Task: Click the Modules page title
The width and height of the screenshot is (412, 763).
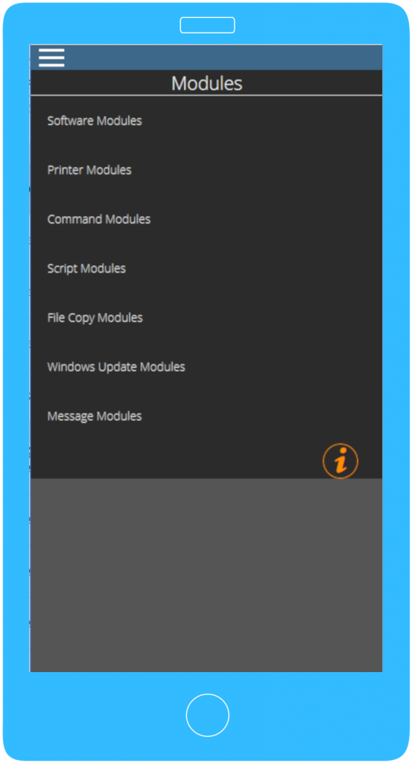Action: pos(206,83)
